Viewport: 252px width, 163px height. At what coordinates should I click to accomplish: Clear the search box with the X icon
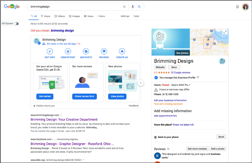point(124,7)
